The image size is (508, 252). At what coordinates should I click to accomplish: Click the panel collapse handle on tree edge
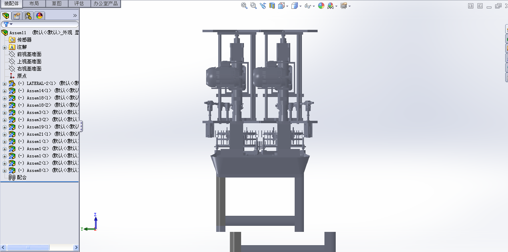[x=81, y=126]
